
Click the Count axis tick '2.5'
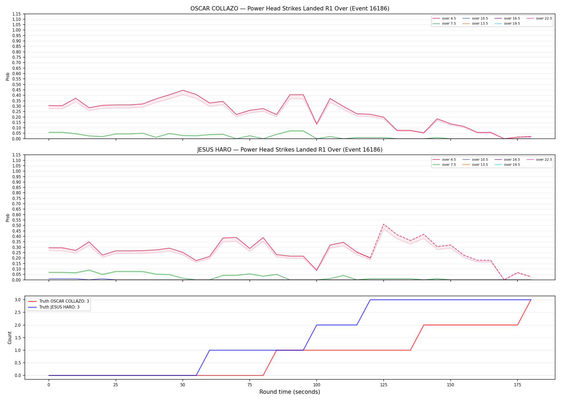18,313
